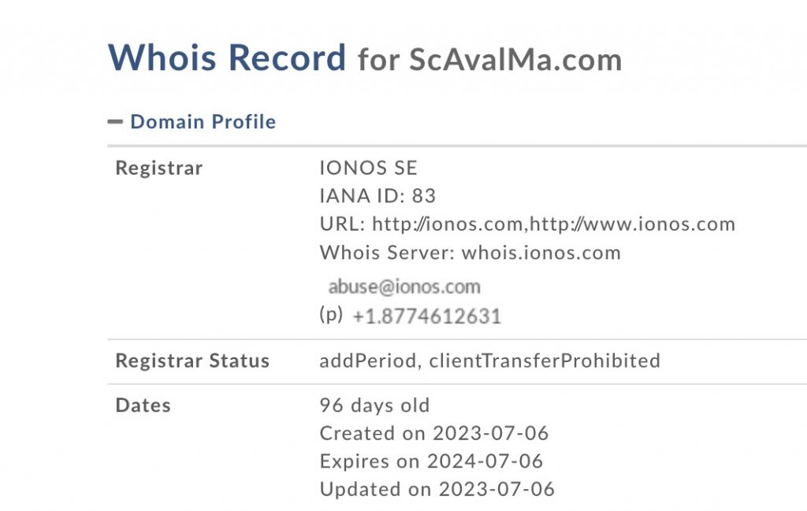Click the Domain Profile heading
This screenshot has height=511, width=807.
point(203,122)
